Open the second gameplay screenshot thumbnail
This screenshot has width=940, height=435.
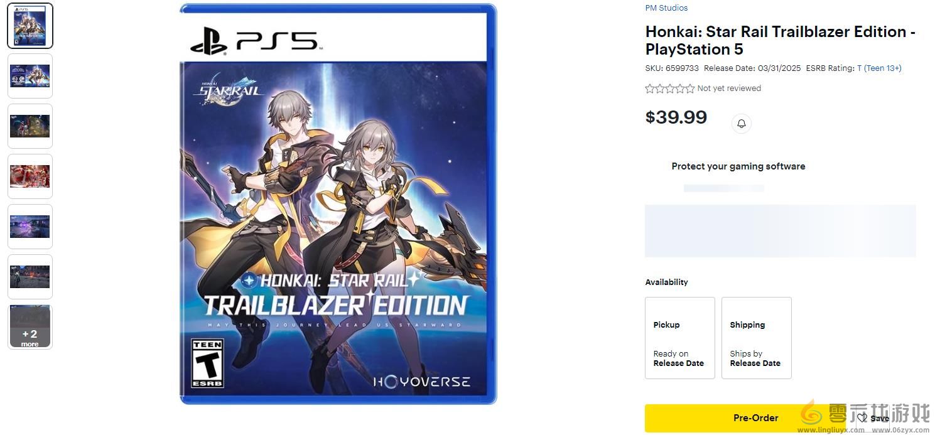30,75
